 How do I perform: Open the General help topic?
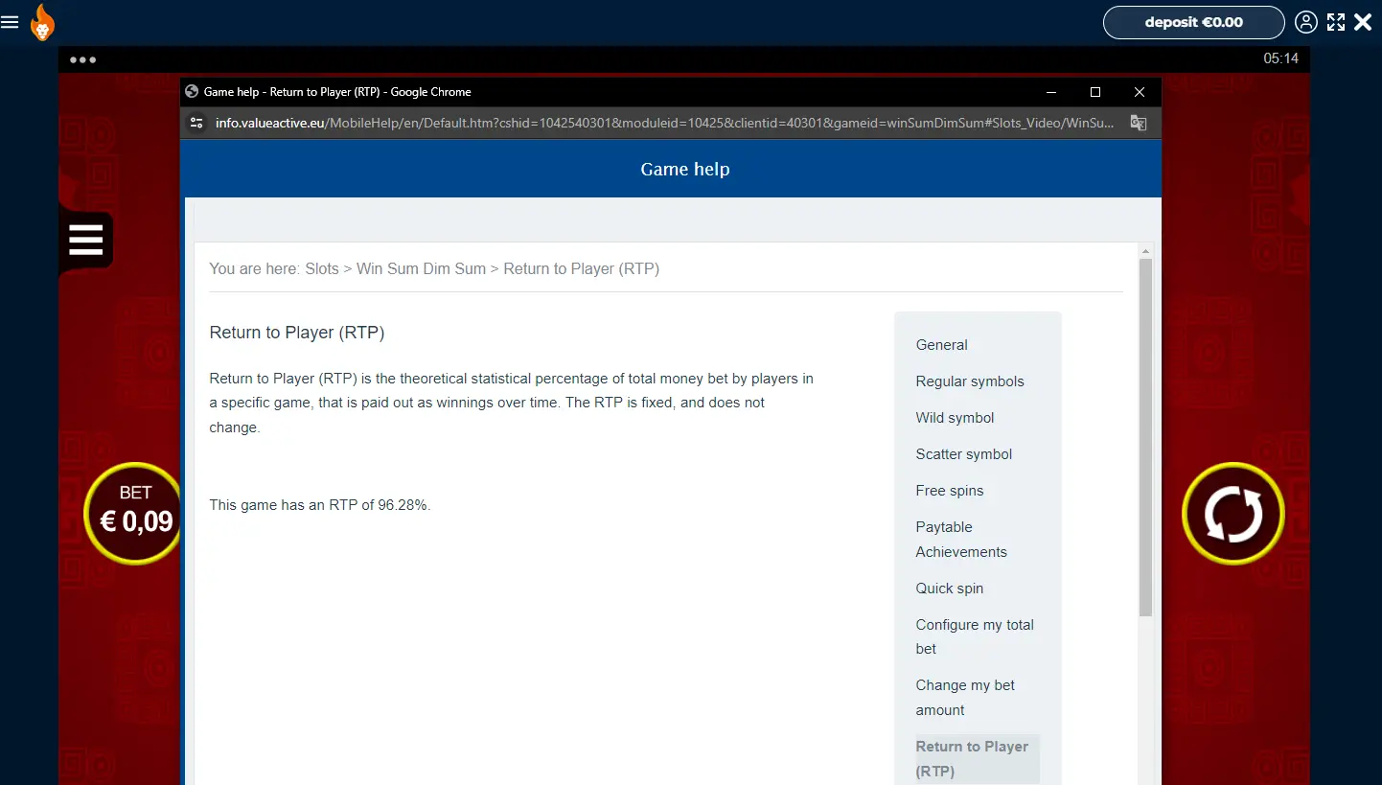click(x=941, y=345)
